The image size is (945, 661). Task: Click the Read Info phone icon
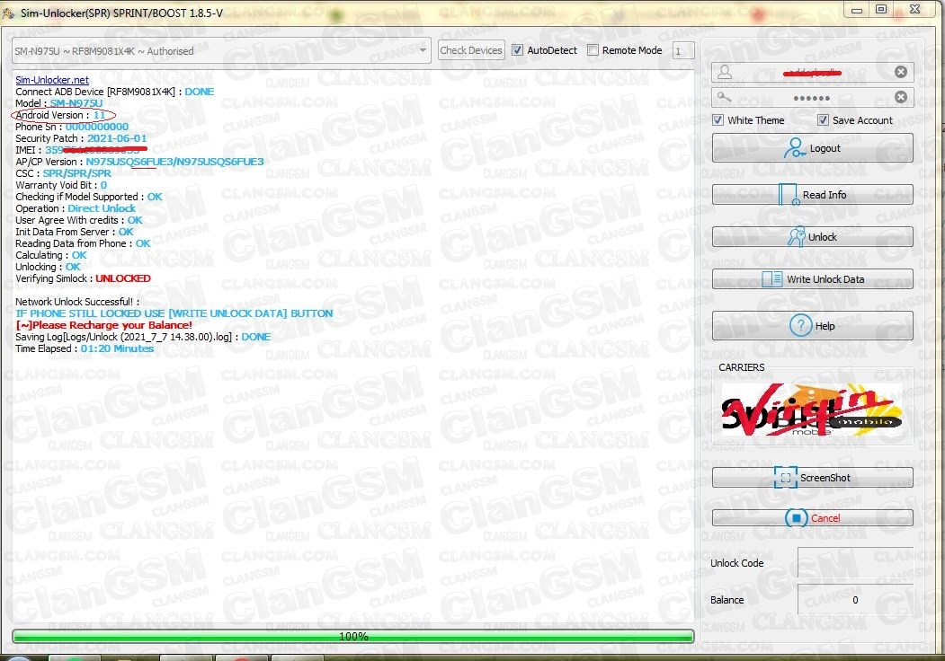[x=789, y=195]
